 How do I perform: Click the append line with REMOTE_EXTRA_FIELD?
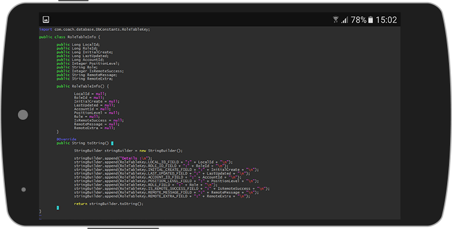click(162, 196)
